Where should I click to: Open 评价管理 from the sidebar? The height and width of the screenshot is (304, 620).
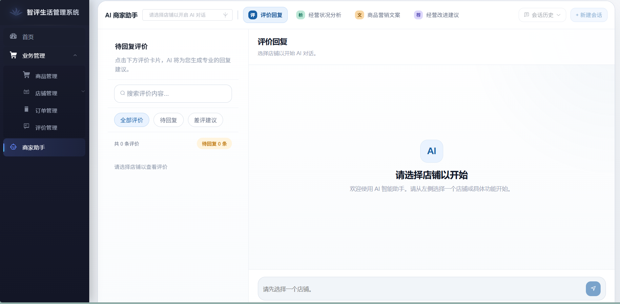tap(46, 128)
